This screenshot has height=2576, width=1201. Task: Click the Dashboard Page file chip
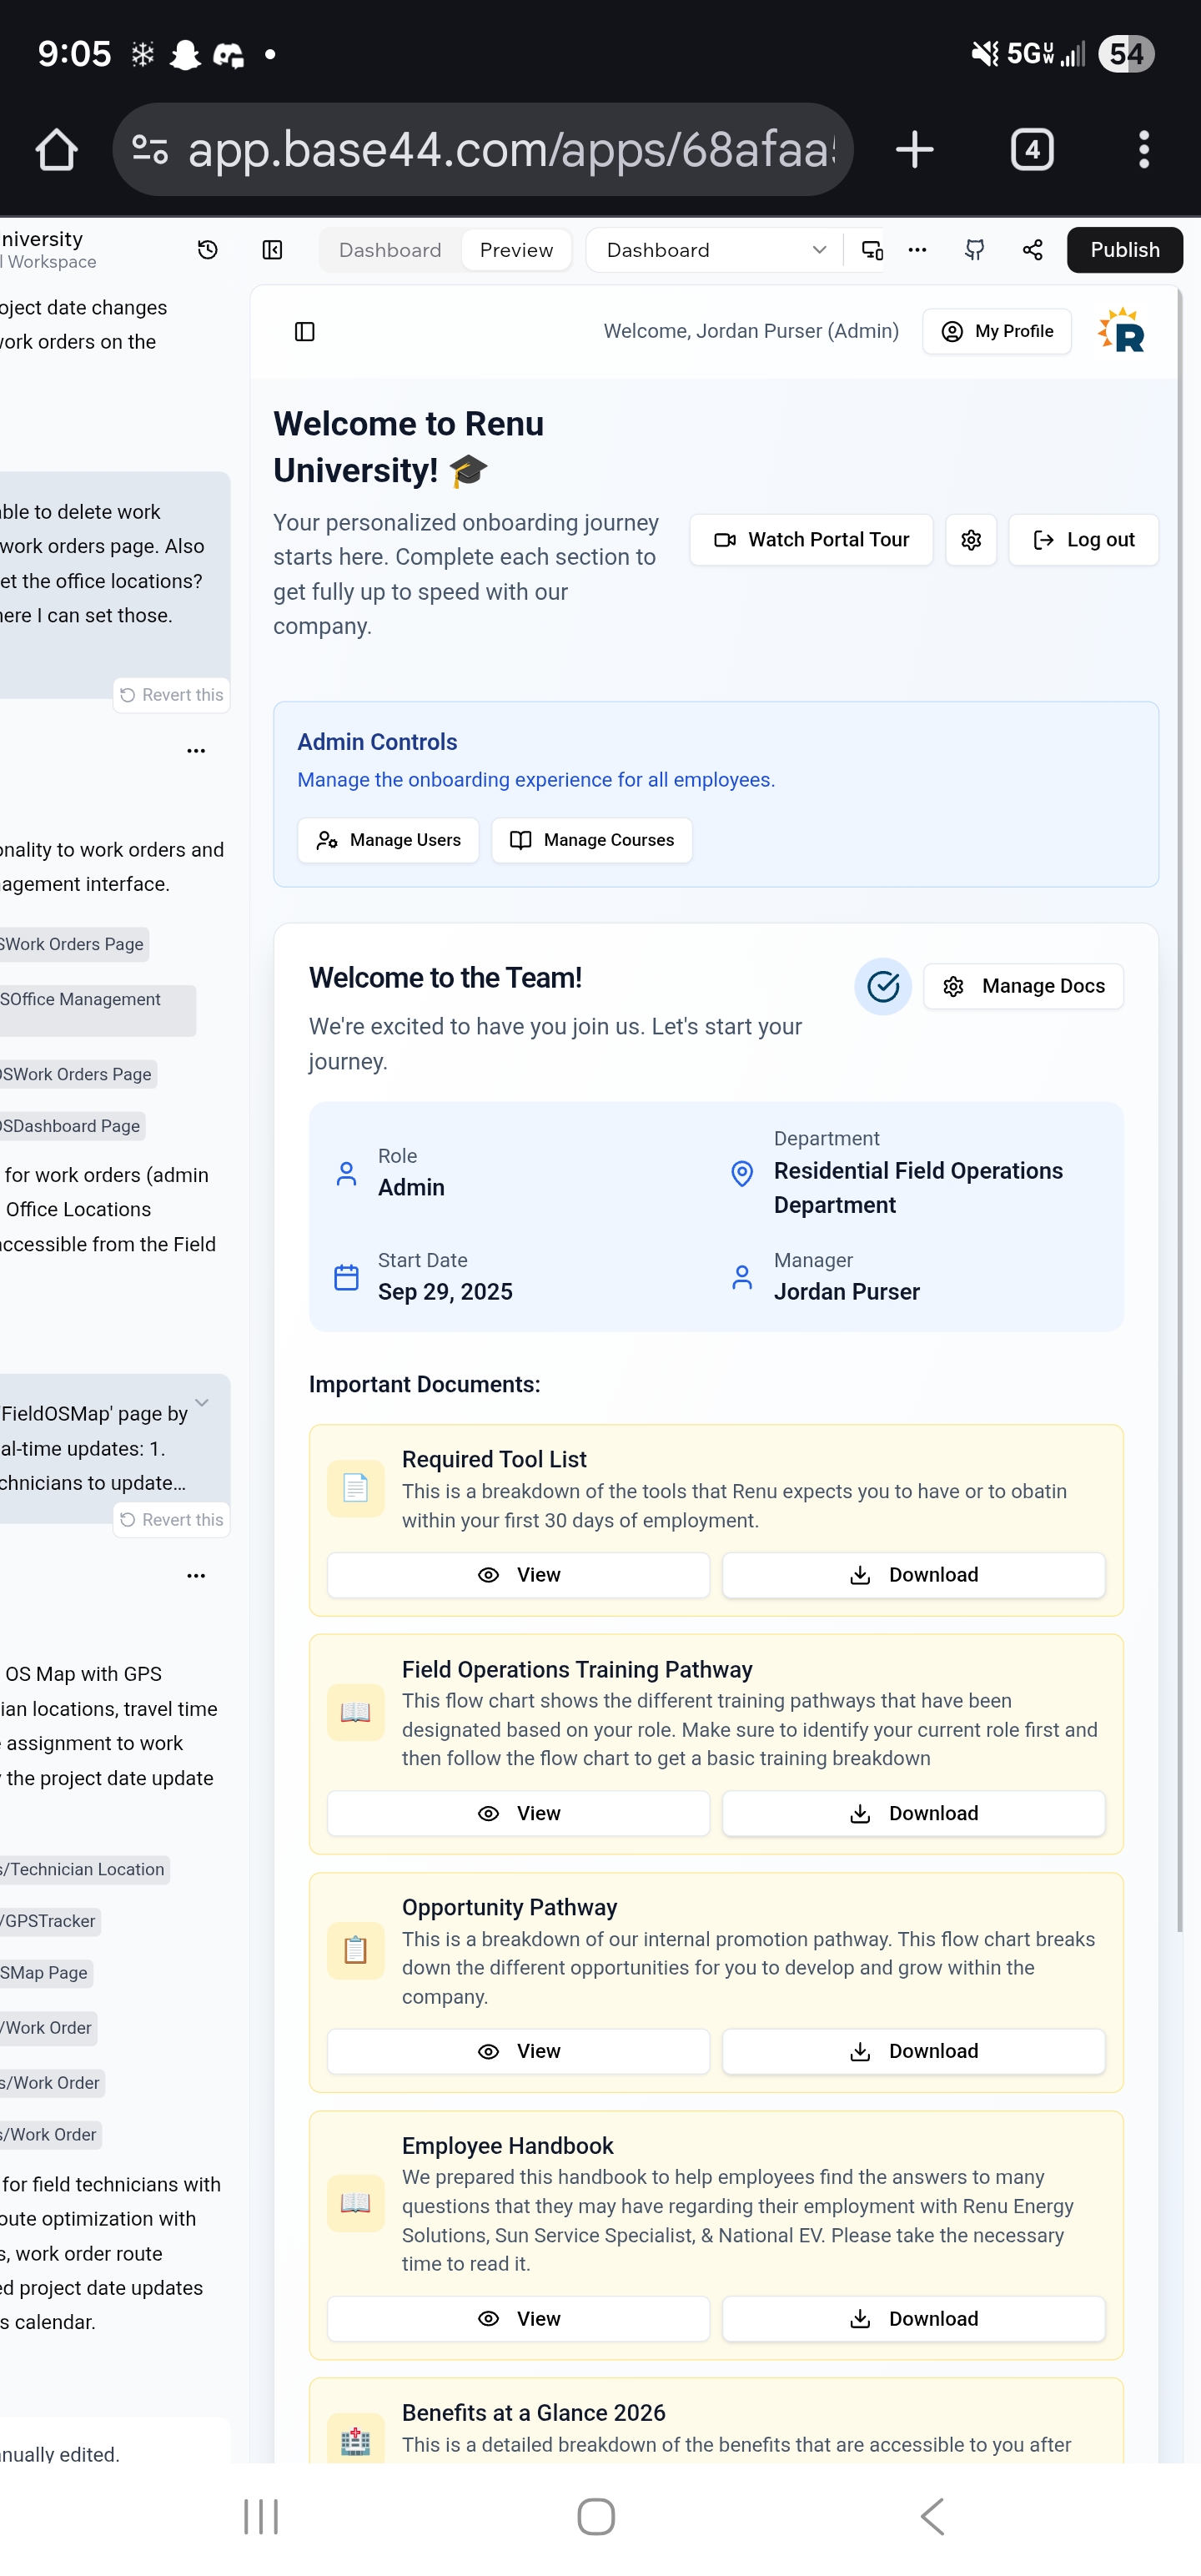(73, 1127)
